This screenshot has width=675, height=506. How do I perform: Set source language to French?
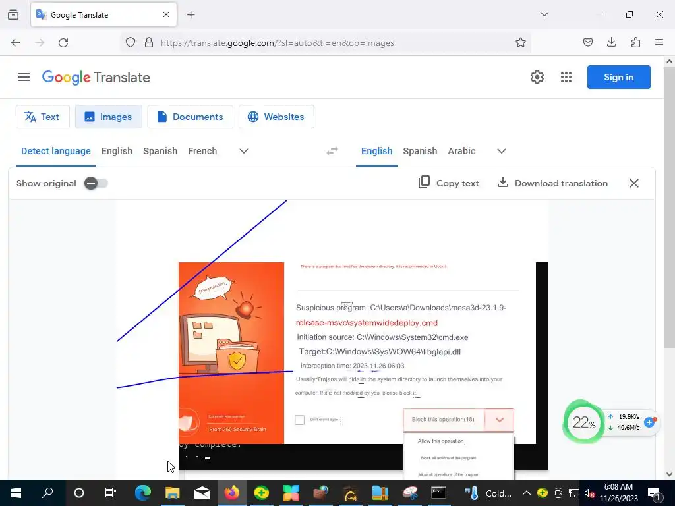(x=202, y=151)
